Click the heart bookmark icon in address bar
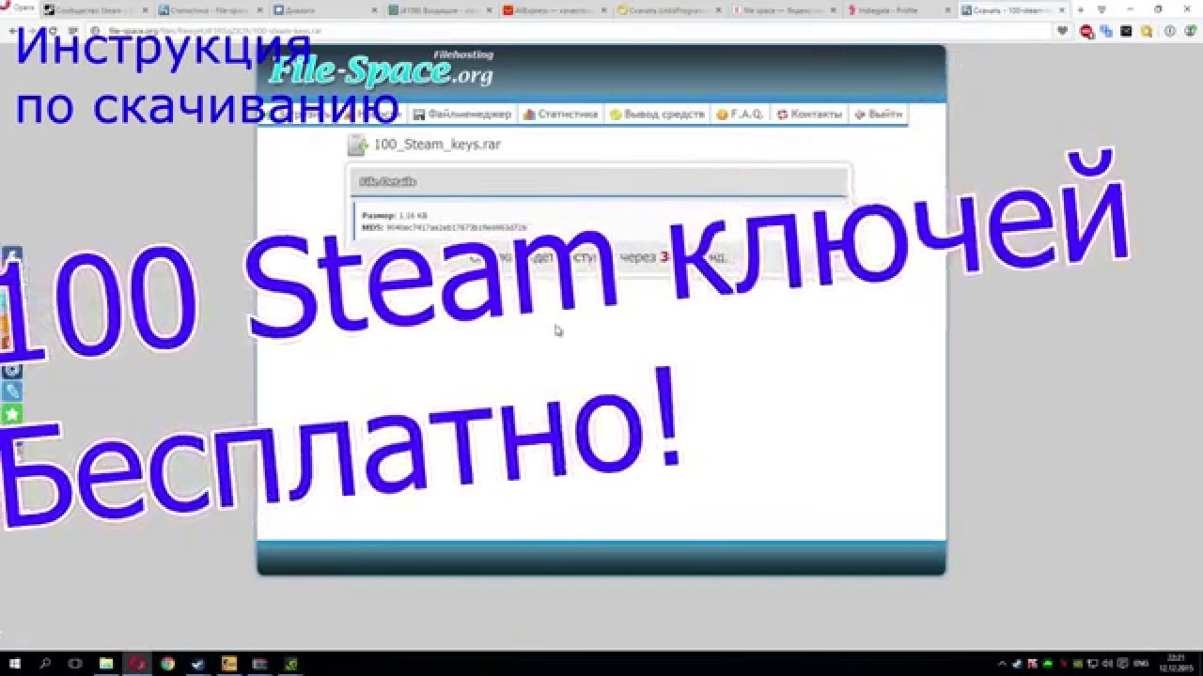 point(1062,31)
